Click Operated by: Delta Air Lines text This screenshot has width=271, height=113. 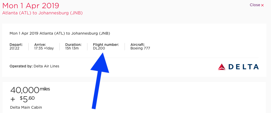pyautogui.click(x=34, y=66)
